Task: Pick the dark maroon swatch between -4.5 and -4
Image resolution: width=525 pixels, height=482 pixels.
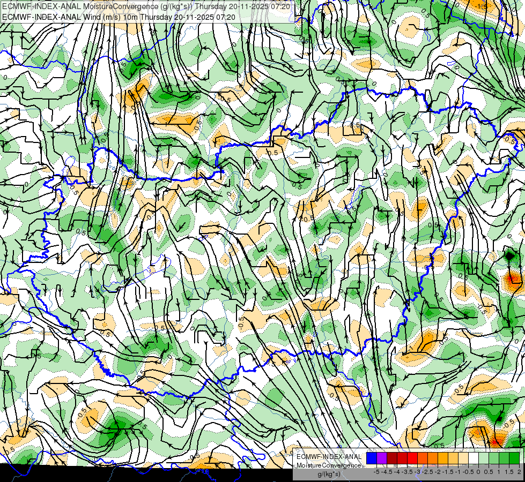Action: [x=392, y=458]
